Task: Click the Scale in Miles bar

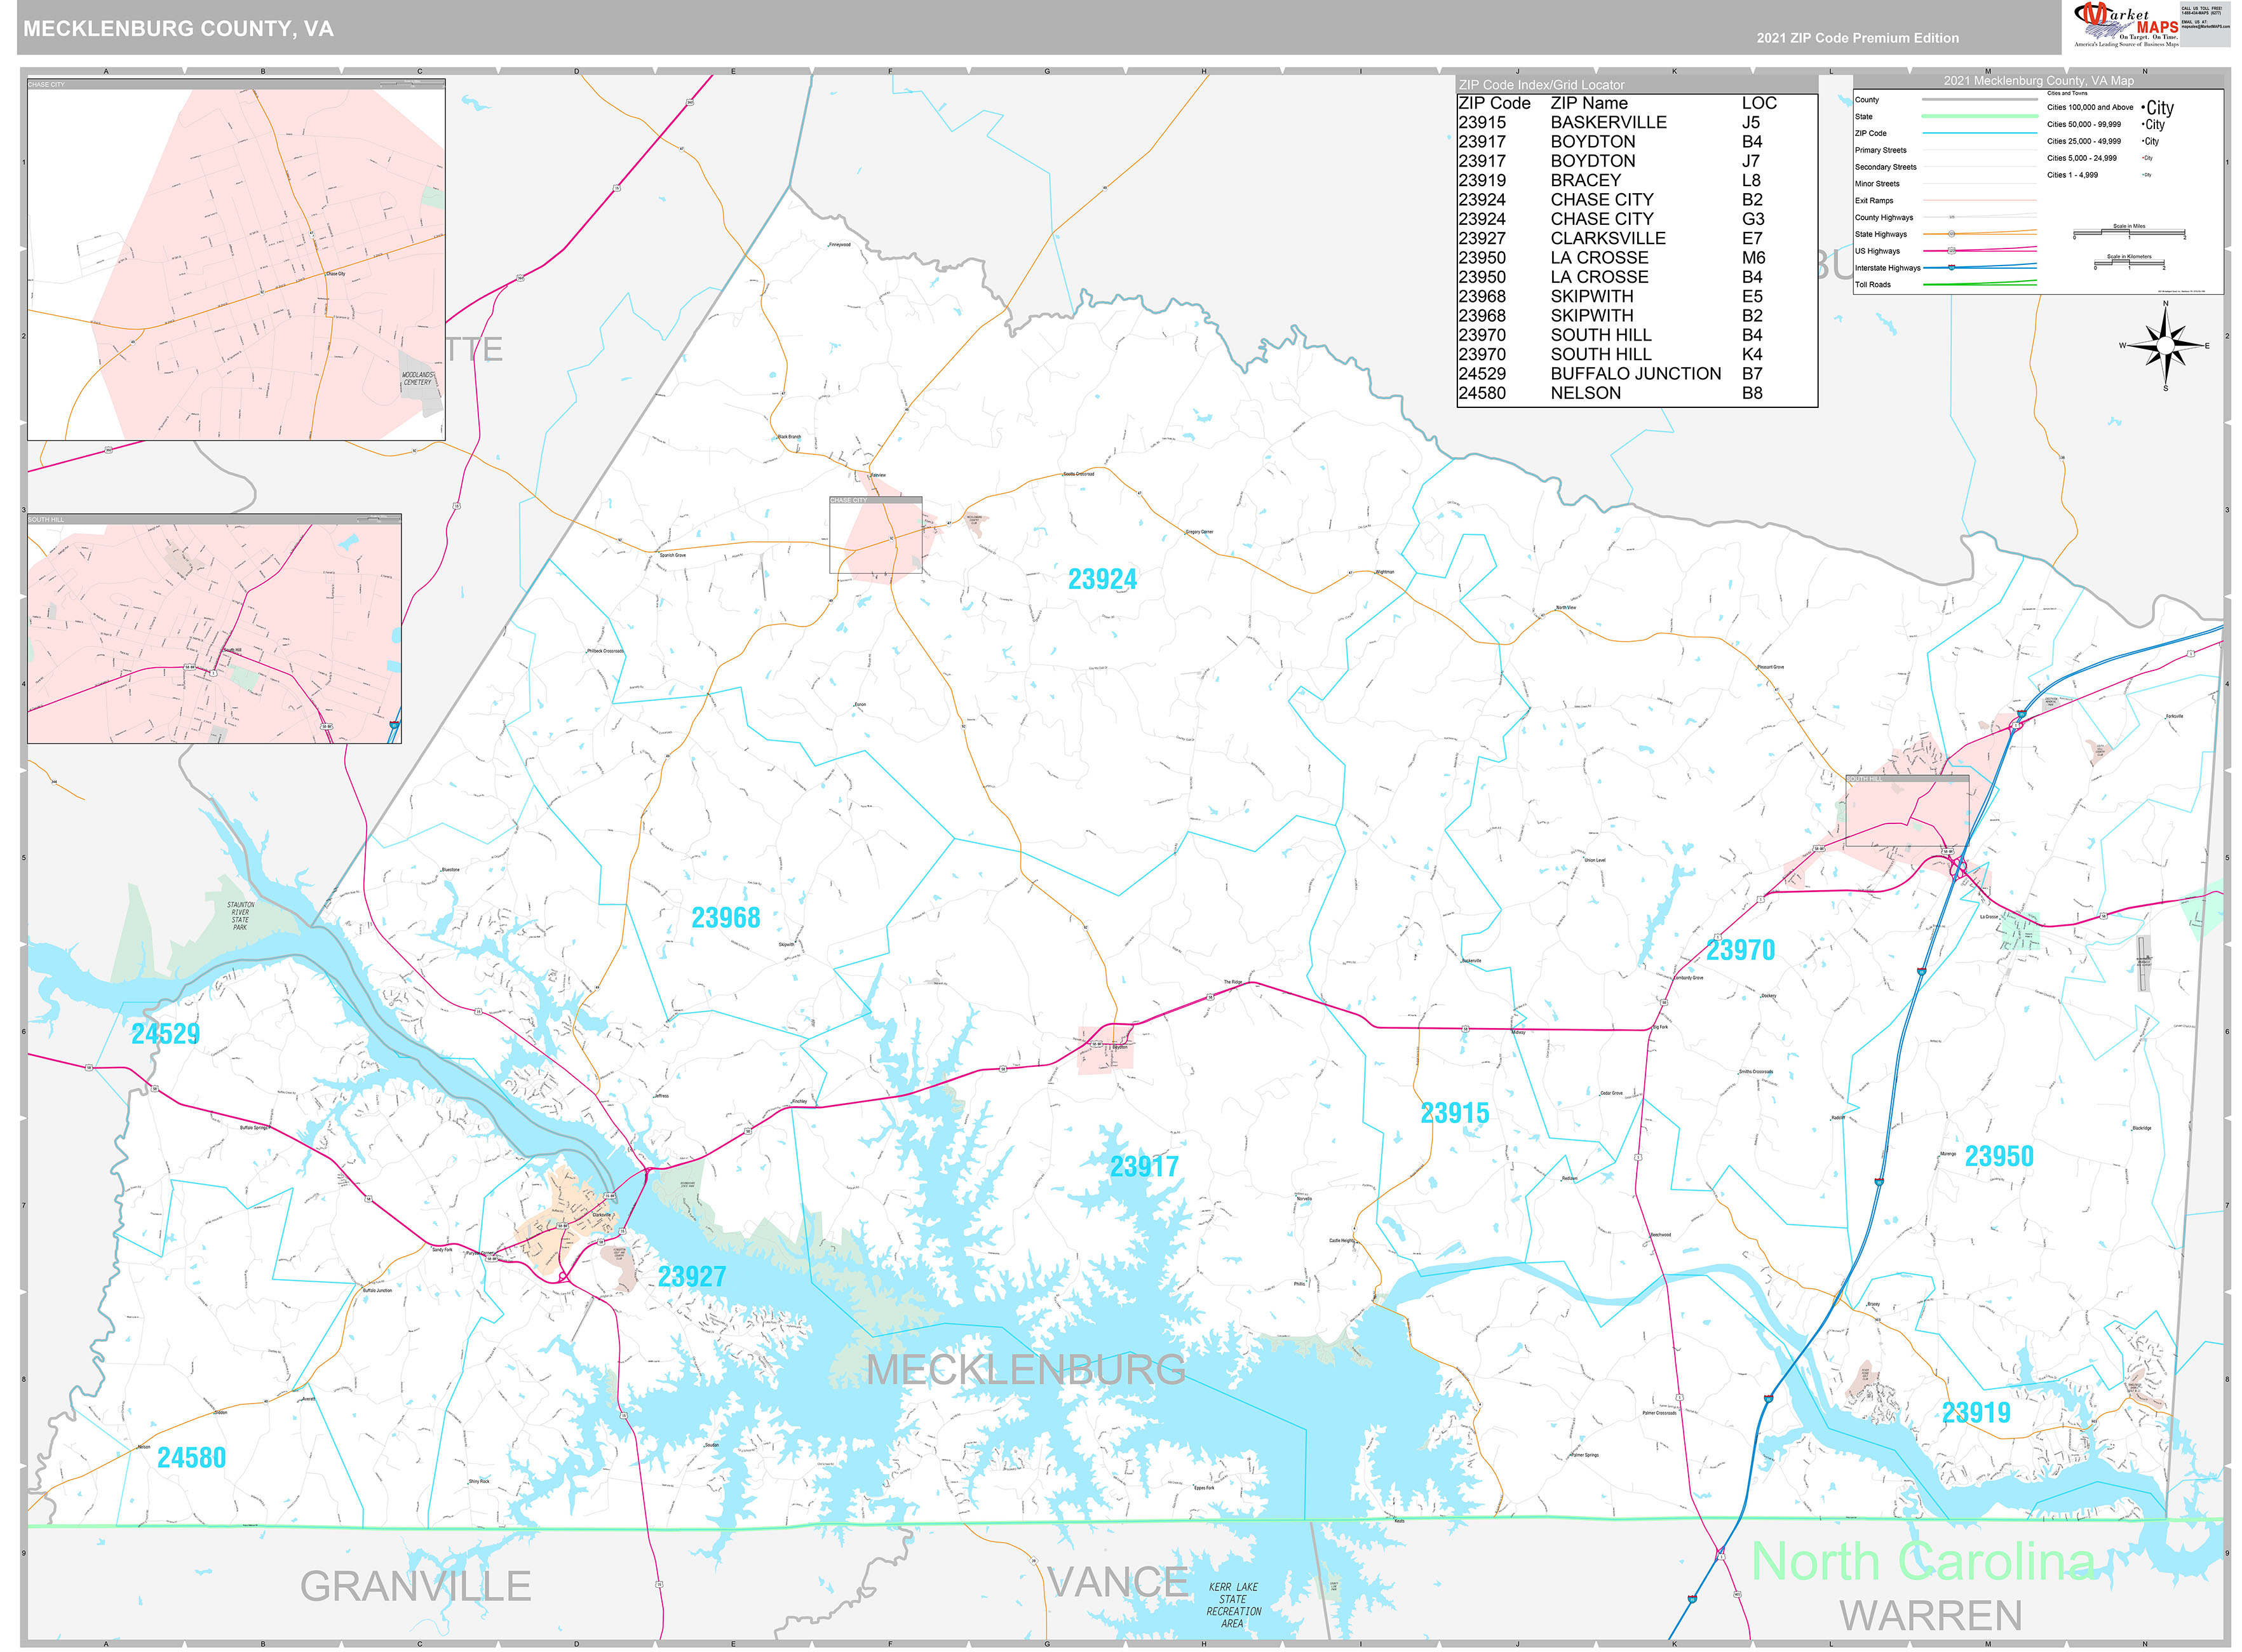Action: click(x=2129, y=232)
